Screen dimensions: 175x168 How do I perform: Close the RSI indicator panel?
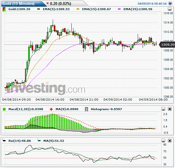pos(170,141)
